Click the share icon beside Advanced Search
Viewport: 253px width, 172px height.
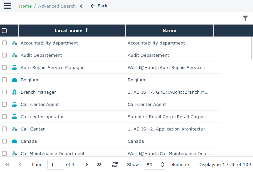(x=81, y=6)
